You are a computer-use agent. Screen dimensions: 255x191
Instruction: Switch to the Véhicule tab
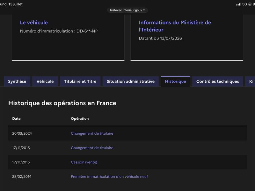click(x=45, y=81)
